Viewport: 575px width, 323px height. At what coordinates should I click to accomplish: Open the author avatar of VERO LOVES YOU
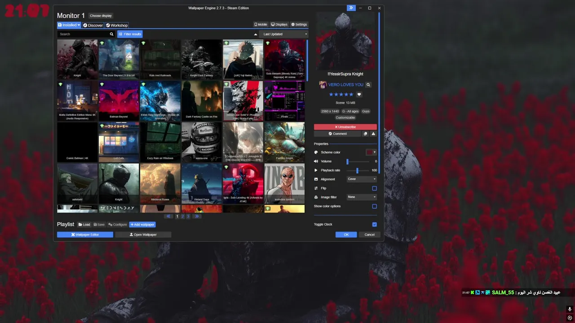(x=323, y=85)
